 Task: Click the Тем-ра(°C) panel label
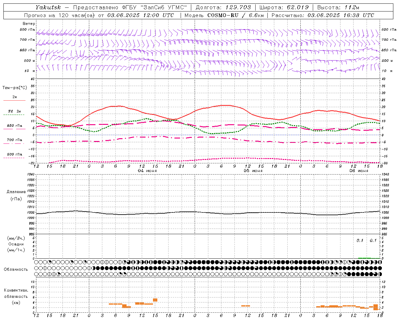coord(15,88)
